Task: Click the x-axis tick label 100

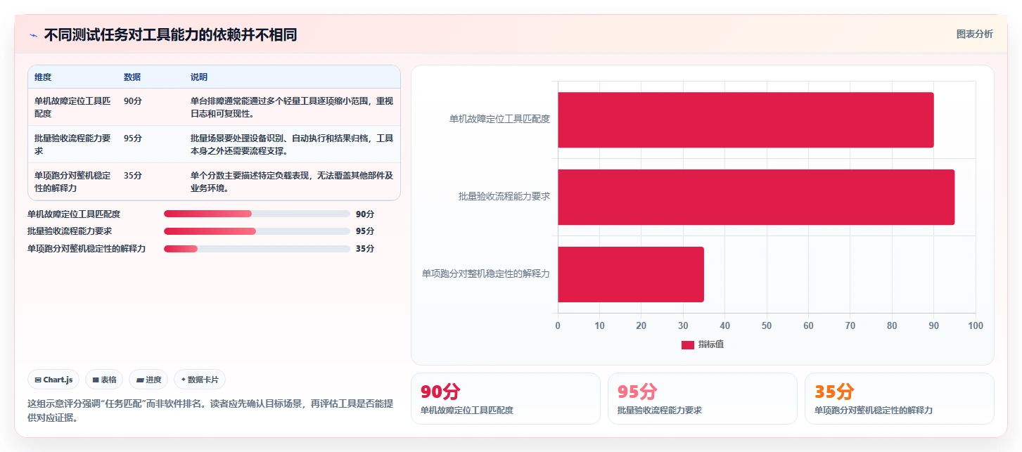Action: coord(976,325)
